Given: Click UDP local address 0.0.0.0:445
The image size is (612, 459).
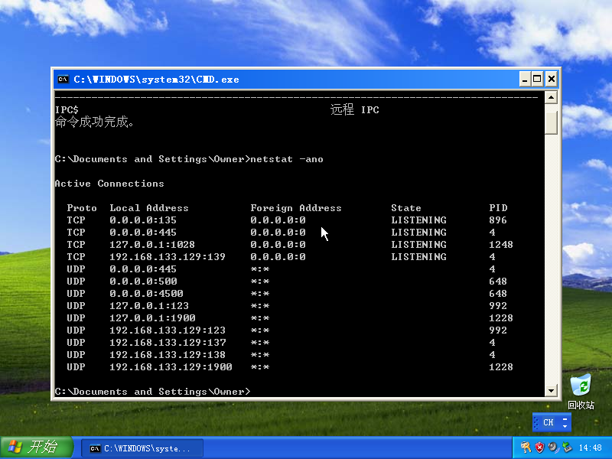Looking at the screenshot, I should (x=143, y=269).
